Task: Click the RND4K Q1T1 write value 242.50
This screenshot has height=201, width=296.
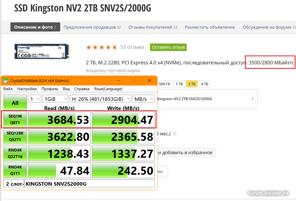Action: 123,170
